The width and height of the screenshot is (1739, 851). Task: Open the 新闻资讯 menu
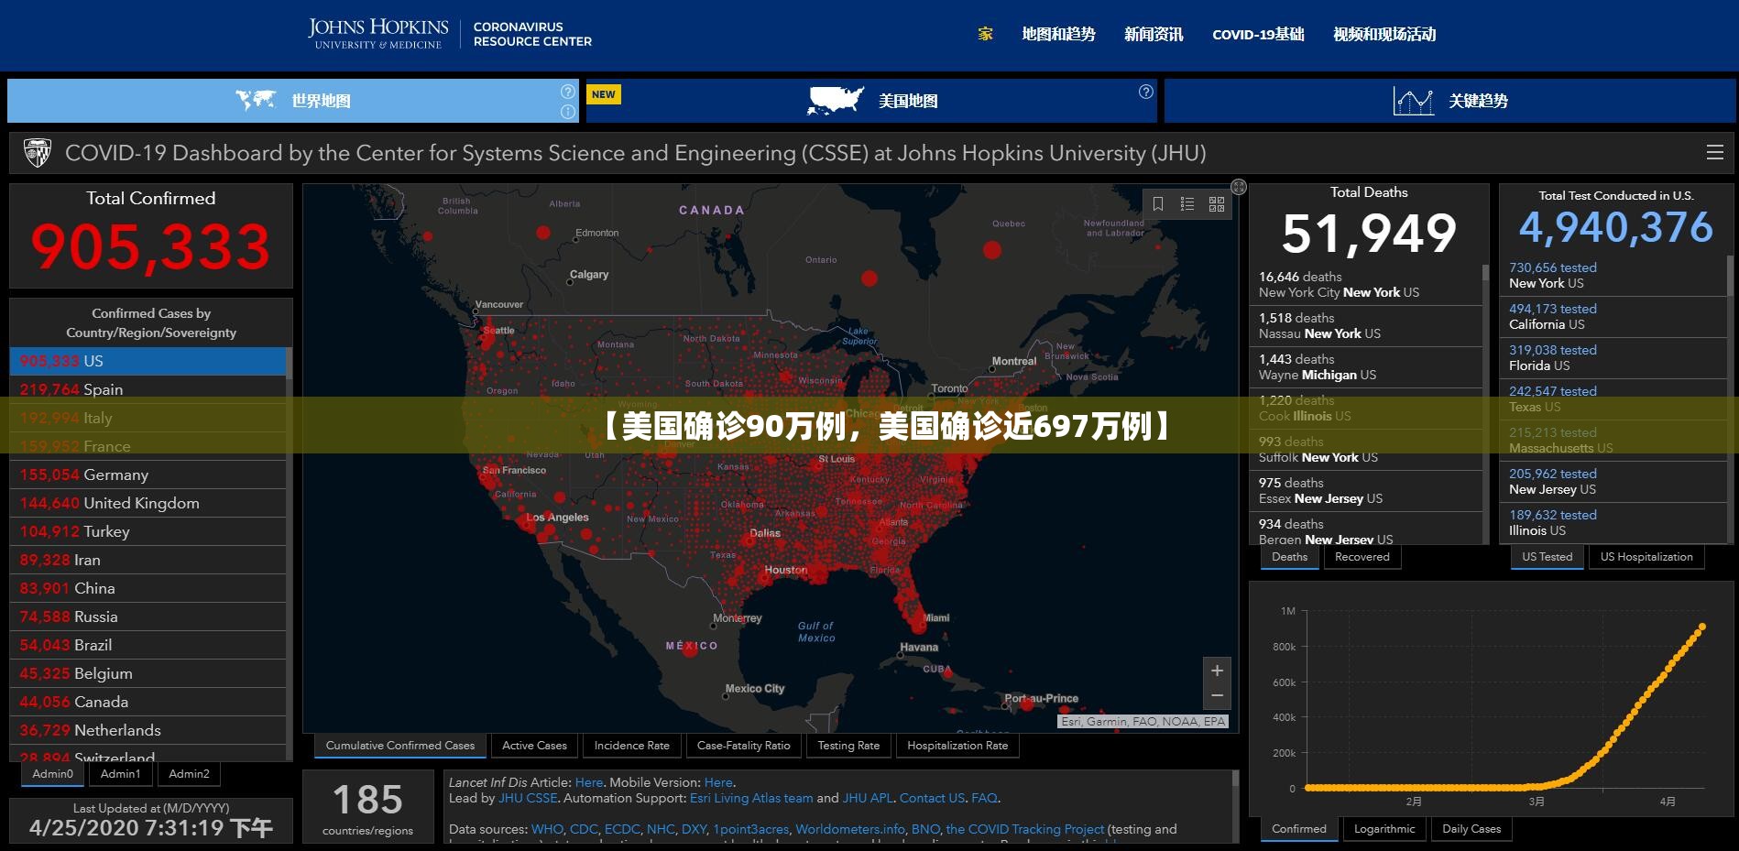coord(1154,34)
